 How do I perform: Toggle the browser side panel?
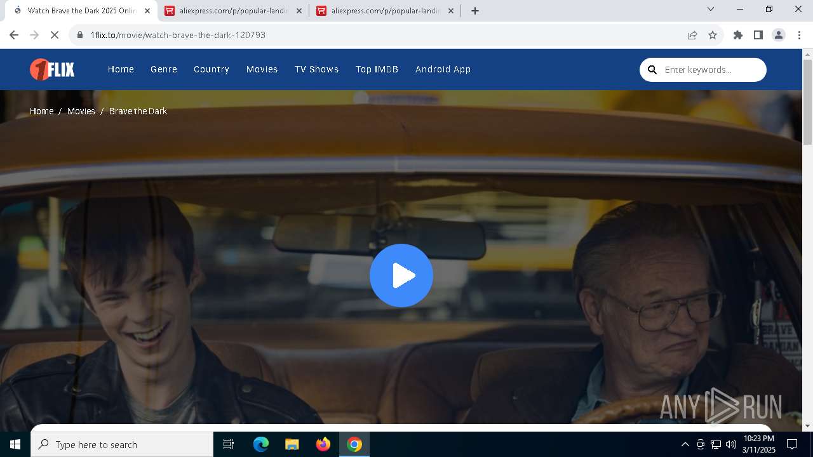click(x=758, y=35)
